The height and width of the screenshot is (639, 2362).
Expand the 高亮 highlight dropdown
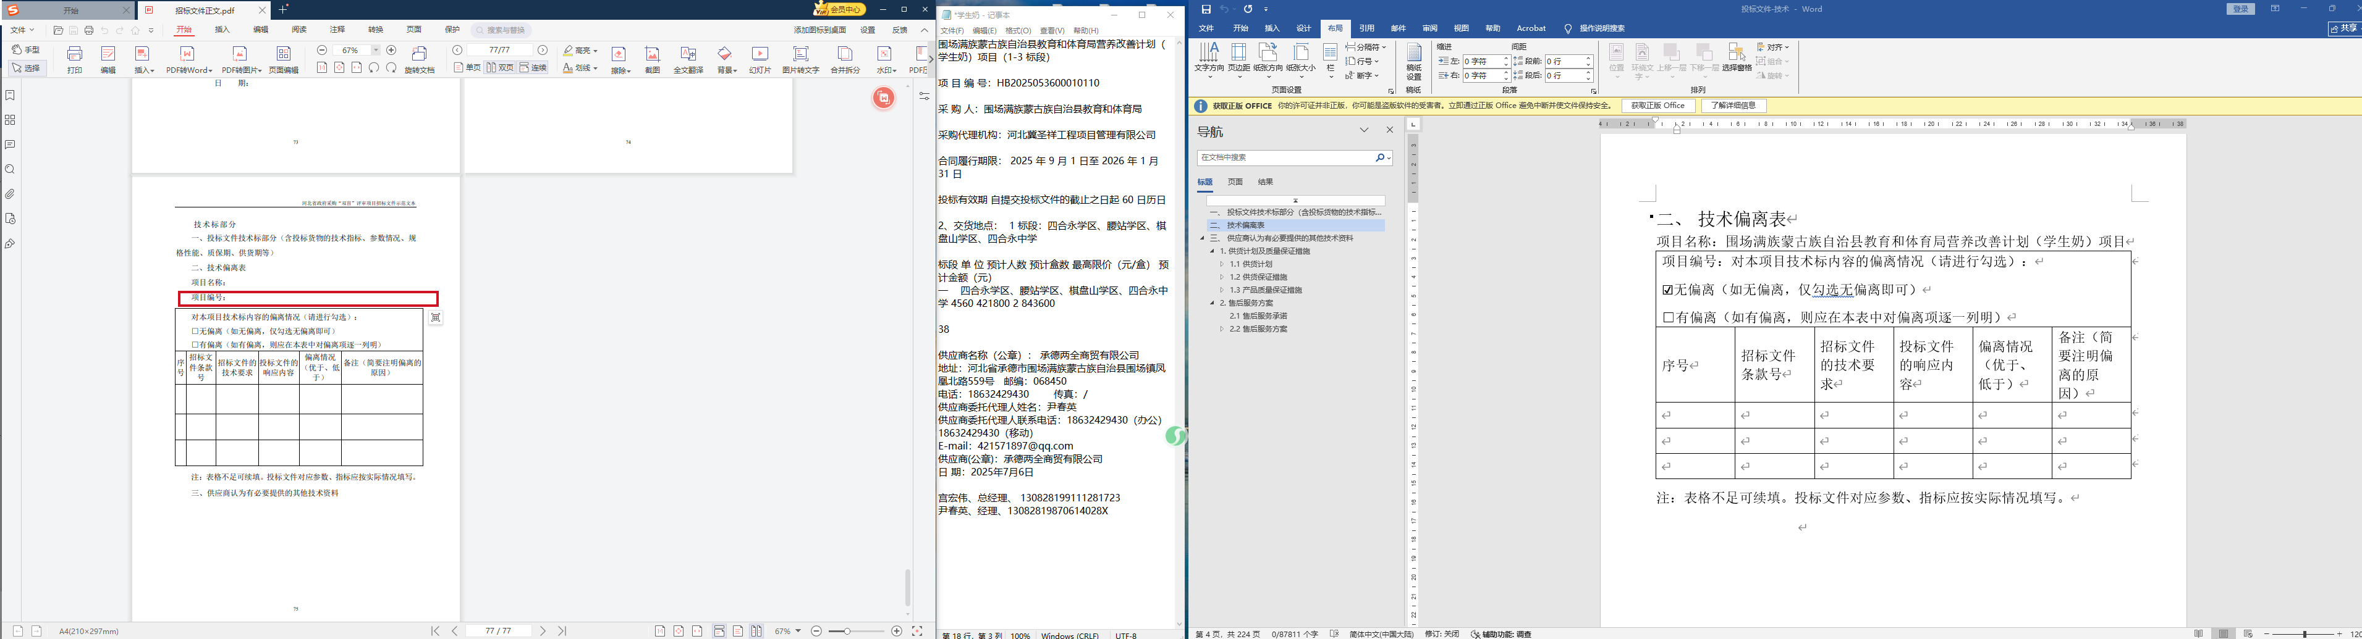coord(595,51)
